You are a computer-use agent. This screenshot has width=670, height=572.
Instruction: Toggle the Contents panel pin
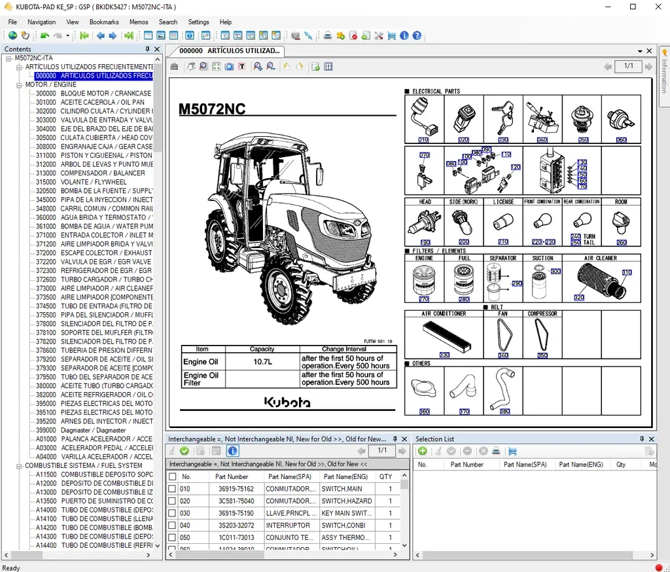click(x=147, y=49)
